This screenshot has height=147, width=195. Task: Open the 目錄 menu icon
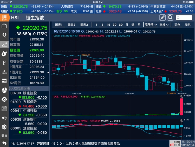pos(4,17)
